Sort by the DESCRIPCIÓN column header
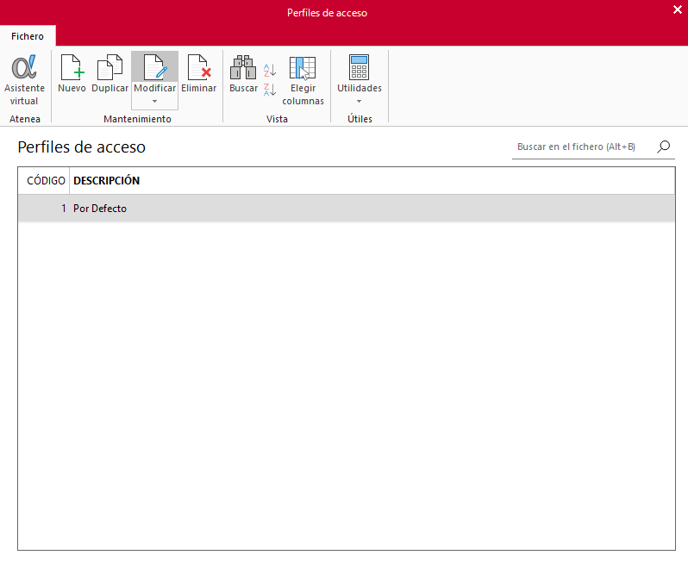This screenshot has width=688, height=574. (x=106, y=181)
